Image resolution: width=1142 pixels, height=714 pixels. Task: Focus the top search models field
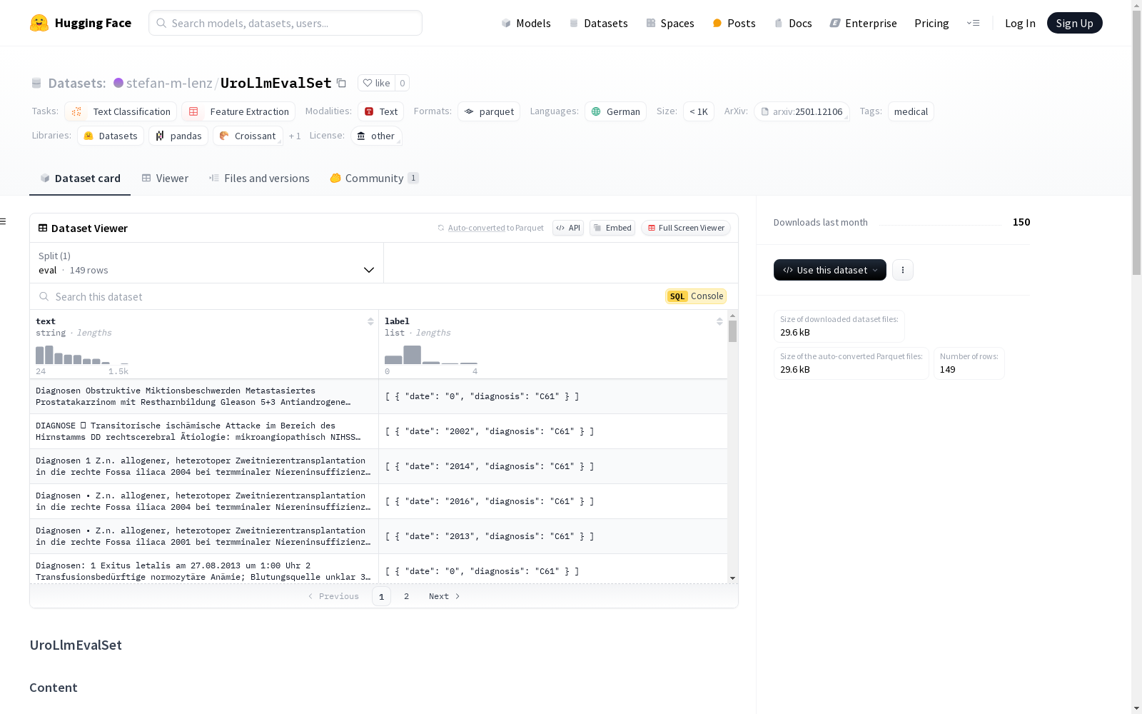285,23
